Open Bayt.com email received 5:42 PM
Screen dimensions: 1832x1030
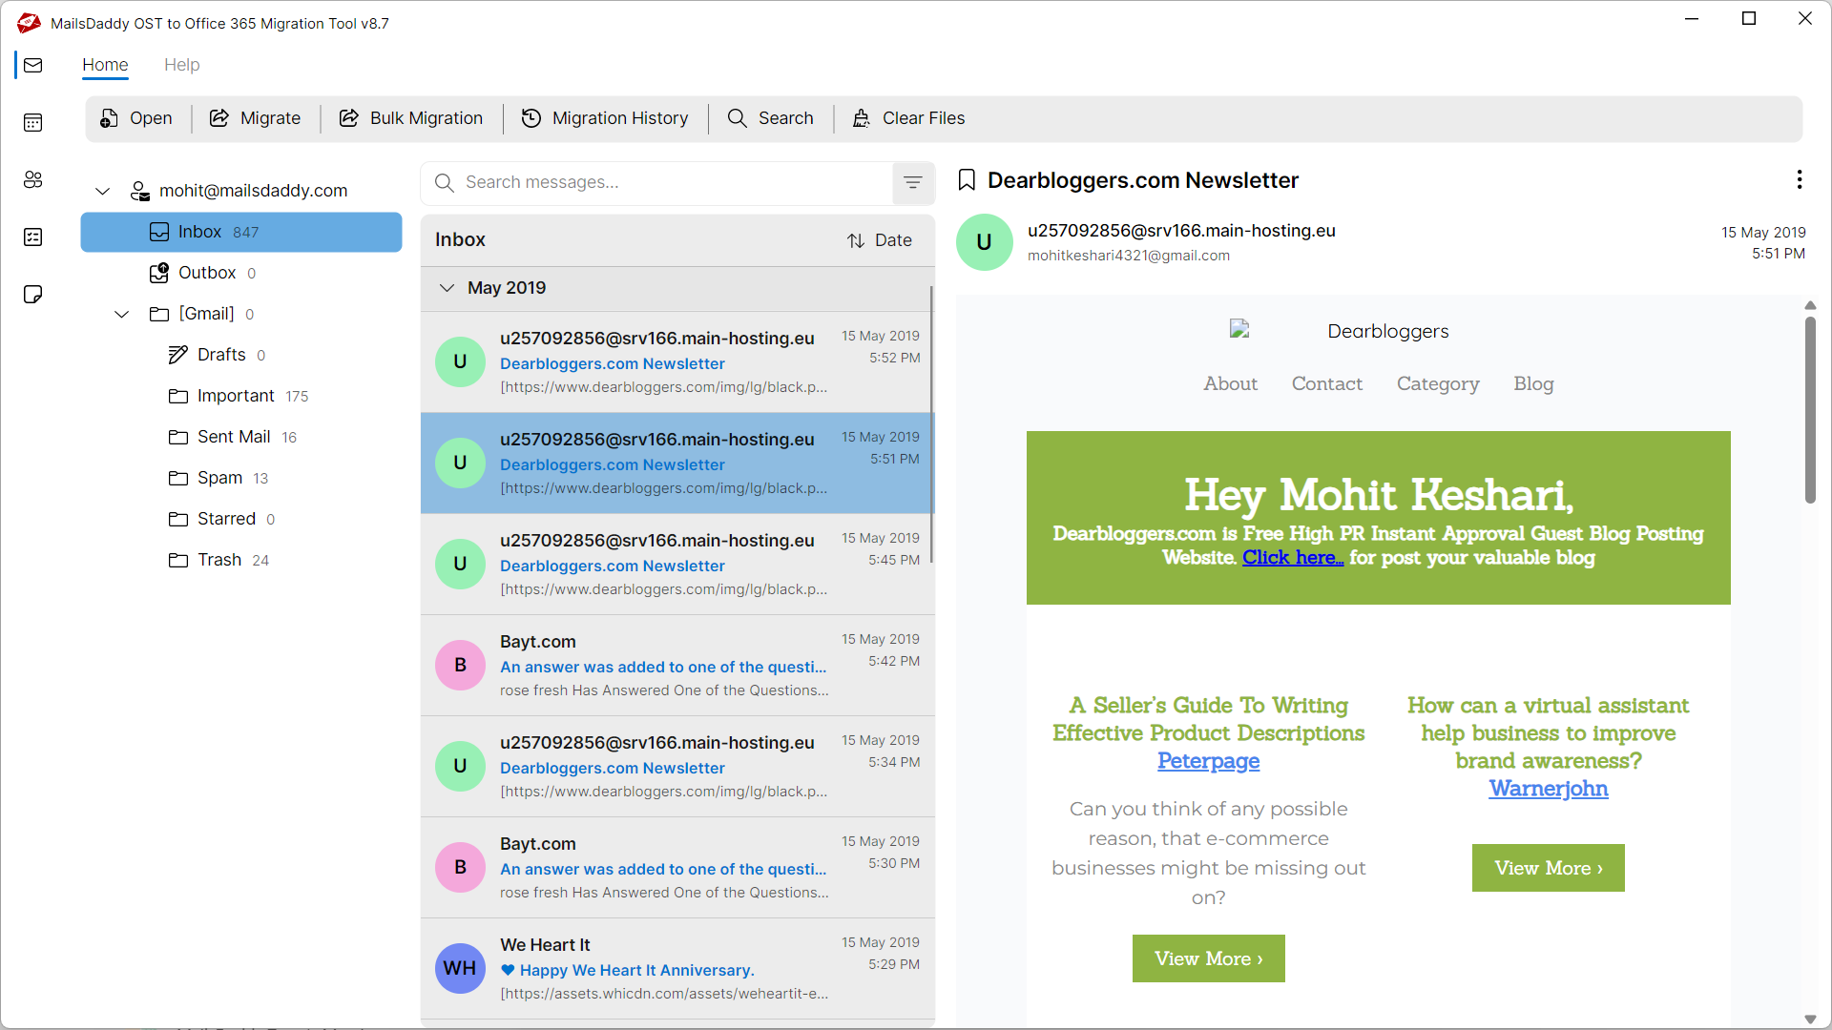click(x=676, y=666)
